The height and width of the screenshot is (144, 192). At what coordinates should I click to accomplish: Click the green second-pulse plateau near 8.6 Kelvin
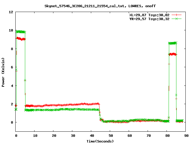coord(173,43)
